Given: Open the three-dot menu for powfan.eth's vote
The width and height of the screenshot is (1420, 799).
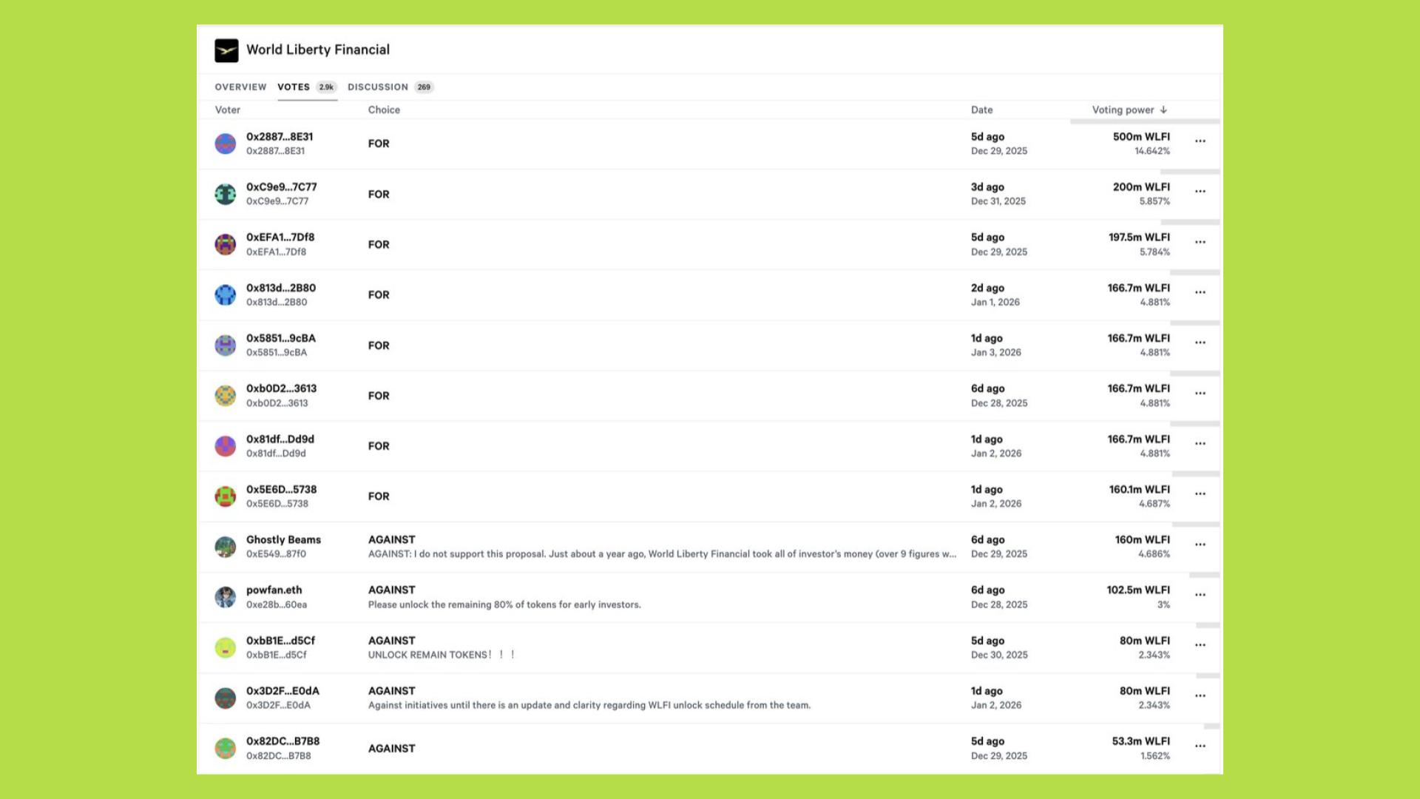Looking at the screenshot, I should [1200, 595].
